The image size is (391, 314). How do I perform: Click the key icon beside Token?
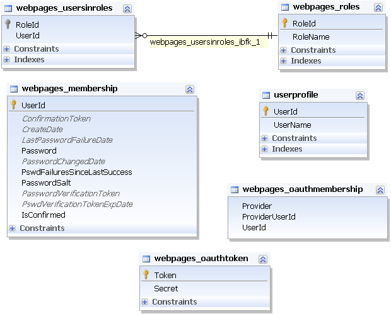coord(146,275)
